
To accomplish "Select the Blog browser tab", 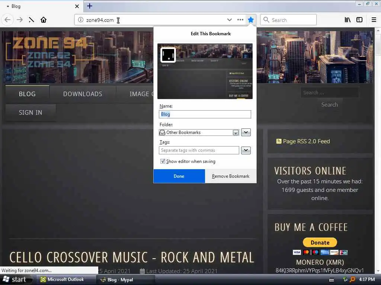I will pos(42,6).
